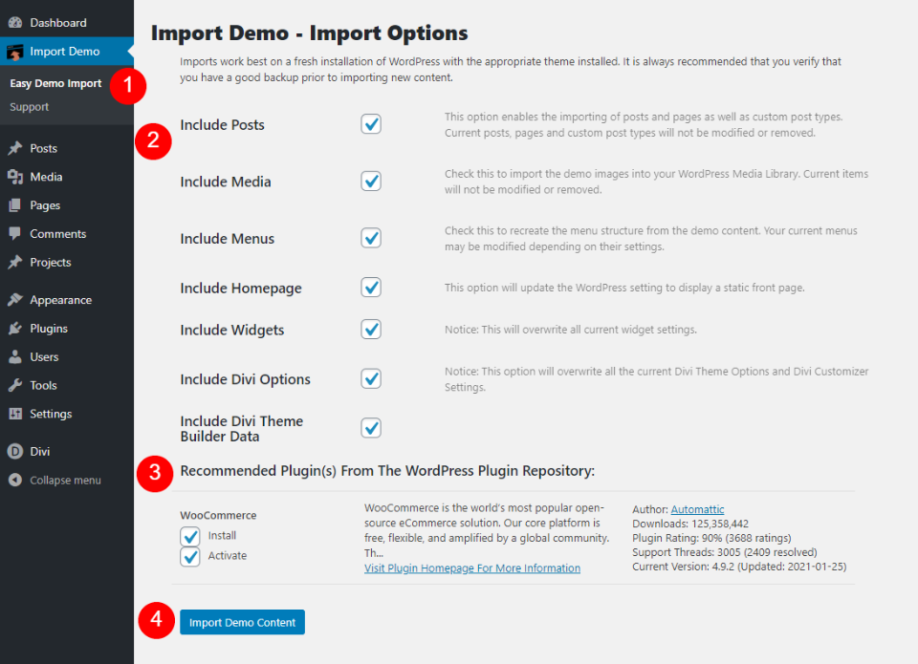Screen dimensions: 918x664
Task: Select Easy Demo Import submenu item
Action: coord(55,84)
